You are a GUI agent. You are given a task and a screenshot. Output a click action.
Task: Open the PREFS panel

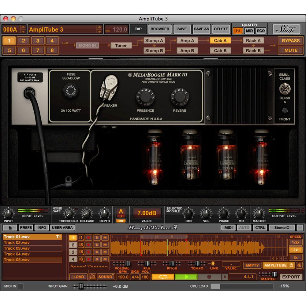pyautogui.click(x=26, y=227)
